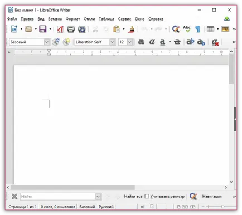242x215 pixels.
Task: Click the tab stop type selector by the ruler
Action: tap(9, 52)
